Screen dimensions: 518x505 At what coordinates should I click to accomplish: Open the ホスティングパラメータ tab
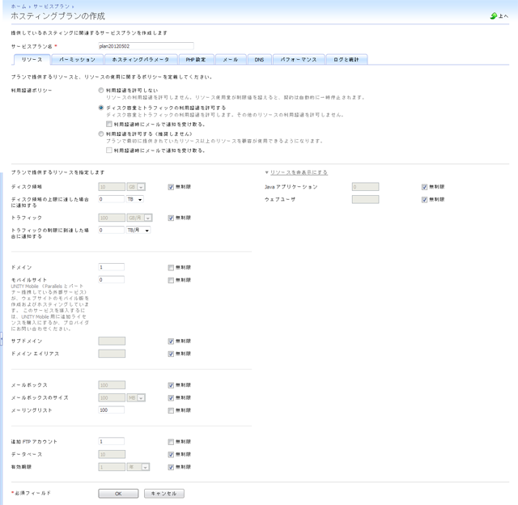[x=140, y=60]
